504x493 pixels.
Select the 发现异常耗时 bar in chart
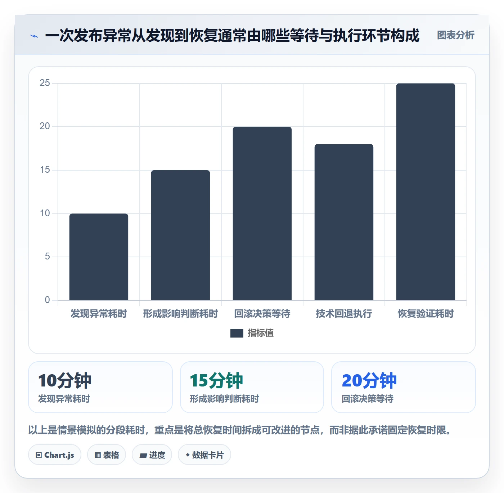coord(99,257)
